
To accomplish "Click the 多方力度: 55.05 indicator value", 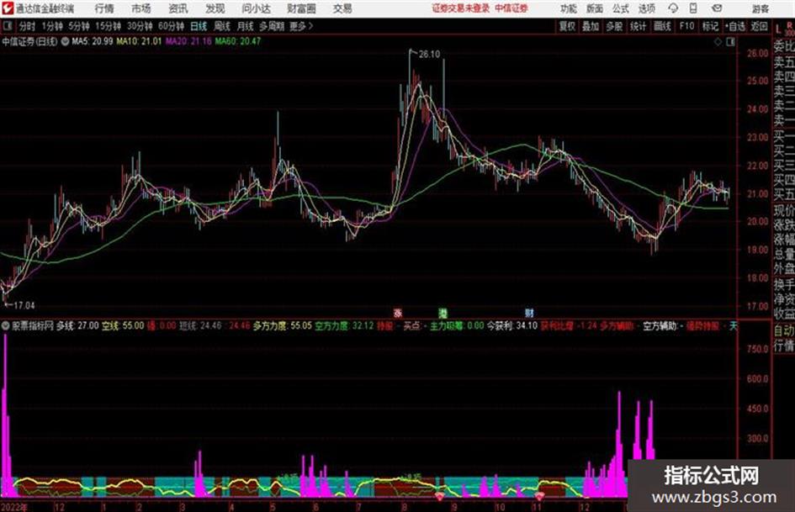I will click(283, 325).
